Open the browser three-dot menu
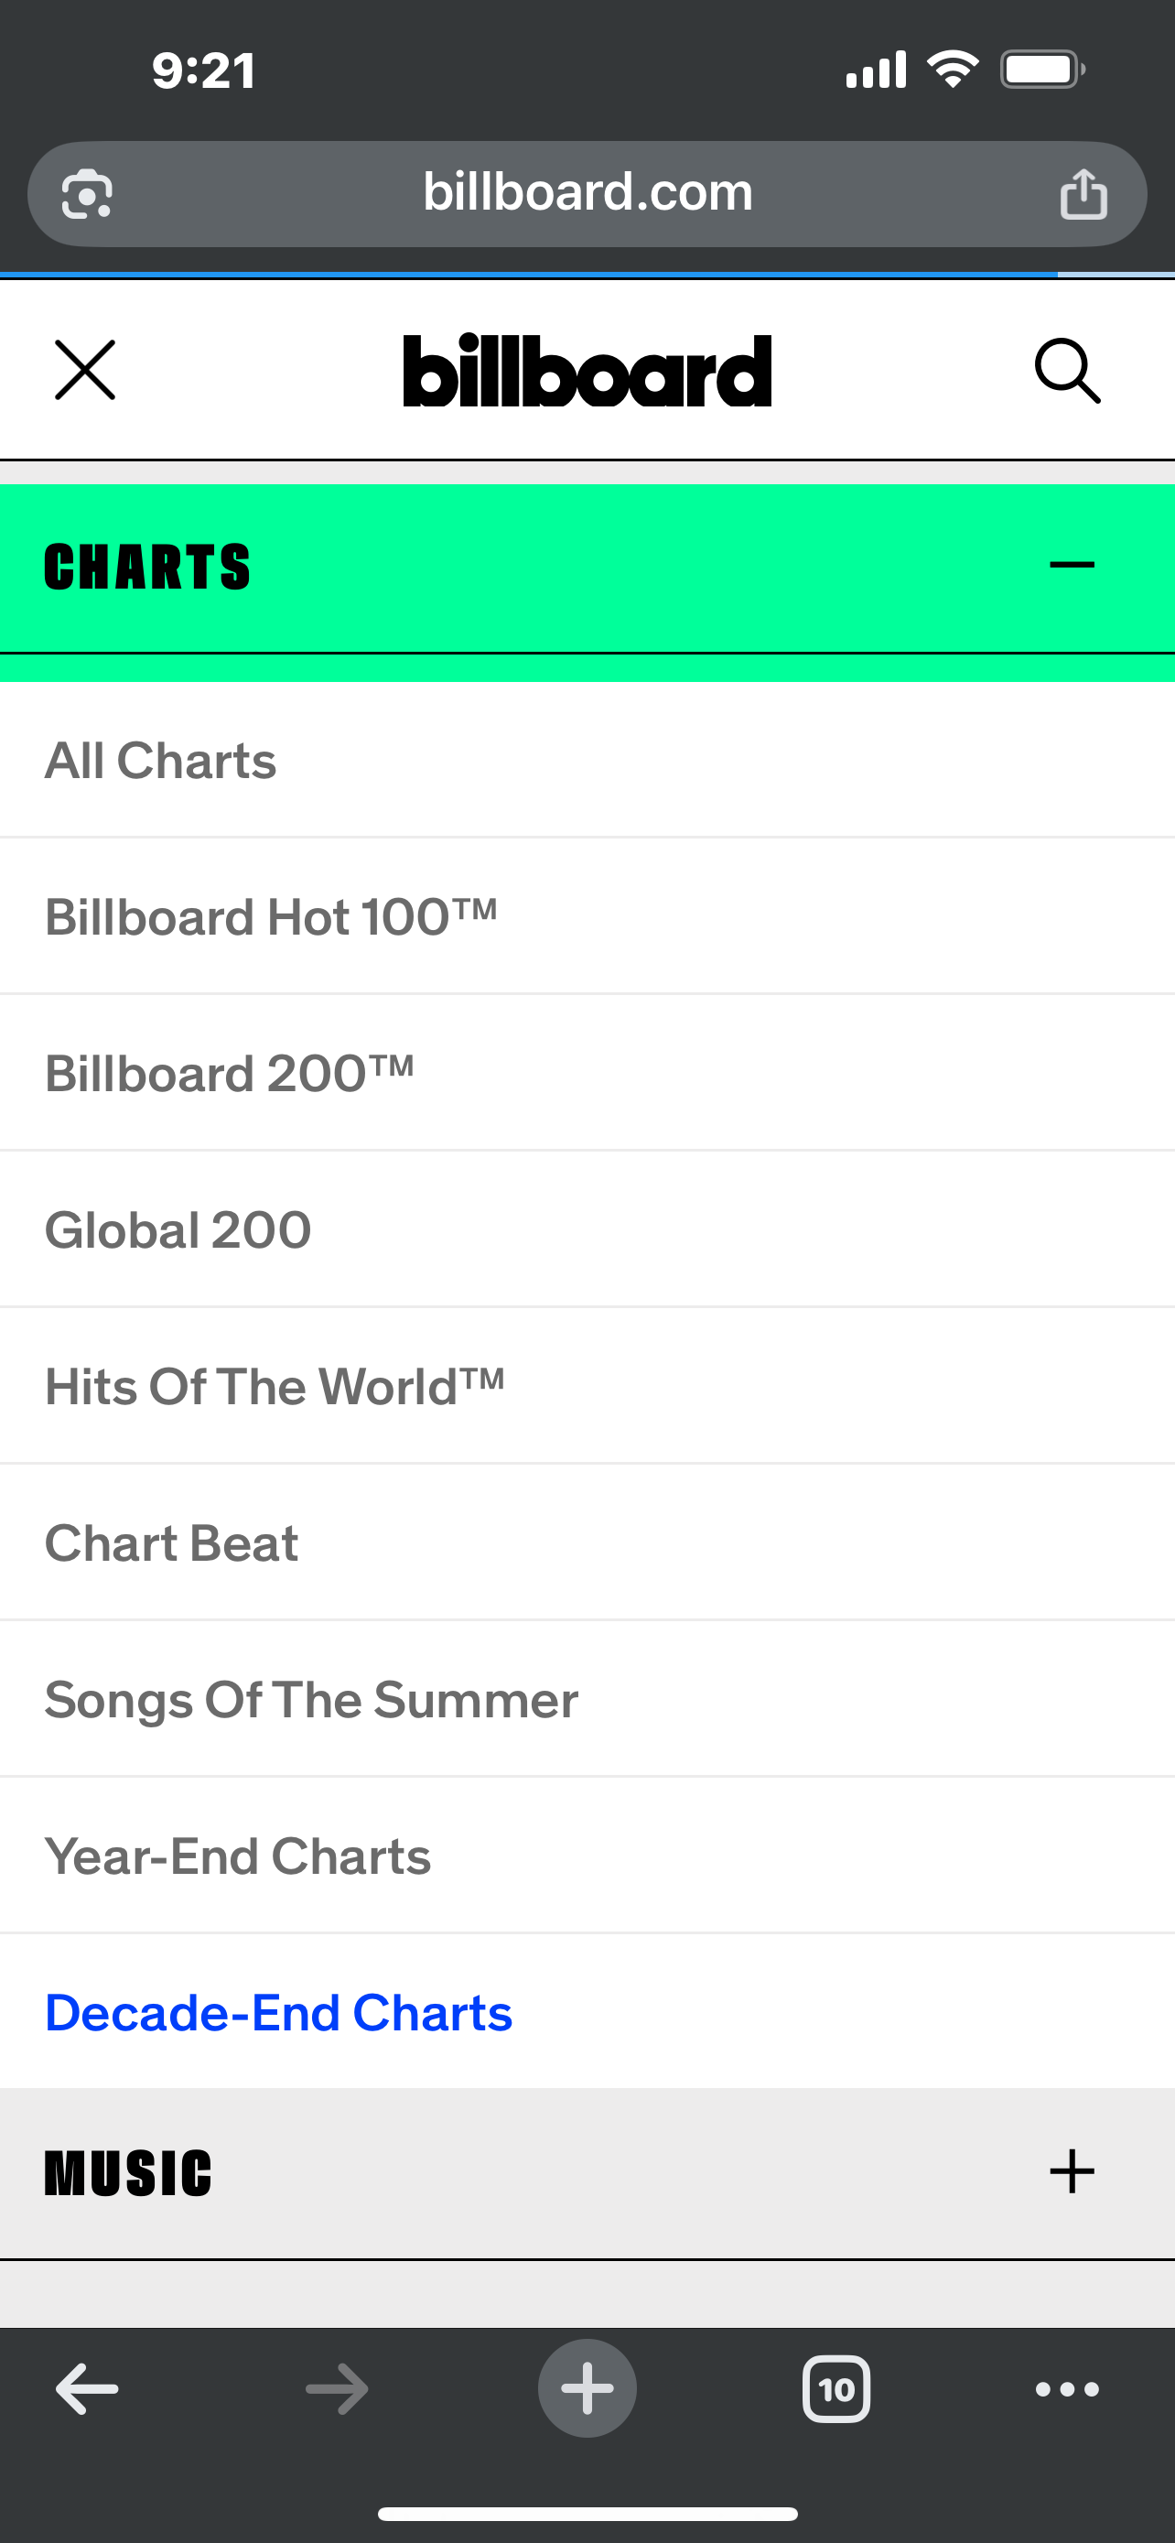Screen dimensions: 1175x2543 pyautogui.click(x=1066, y=2389)
